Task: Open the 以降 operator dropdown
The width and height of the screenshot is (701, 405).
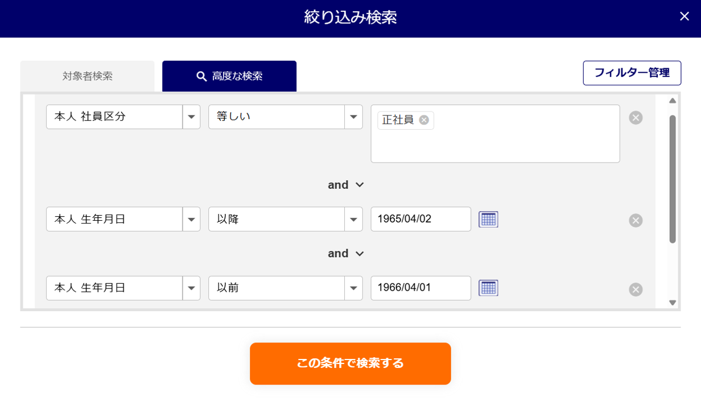Action: (353, 220)
